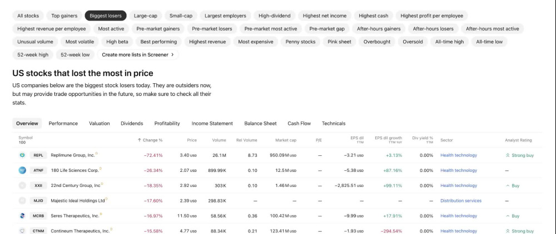This screenshot has height=234, width=556.
Task: Choose the Unusual volume chip
Action: click(35, 42)
